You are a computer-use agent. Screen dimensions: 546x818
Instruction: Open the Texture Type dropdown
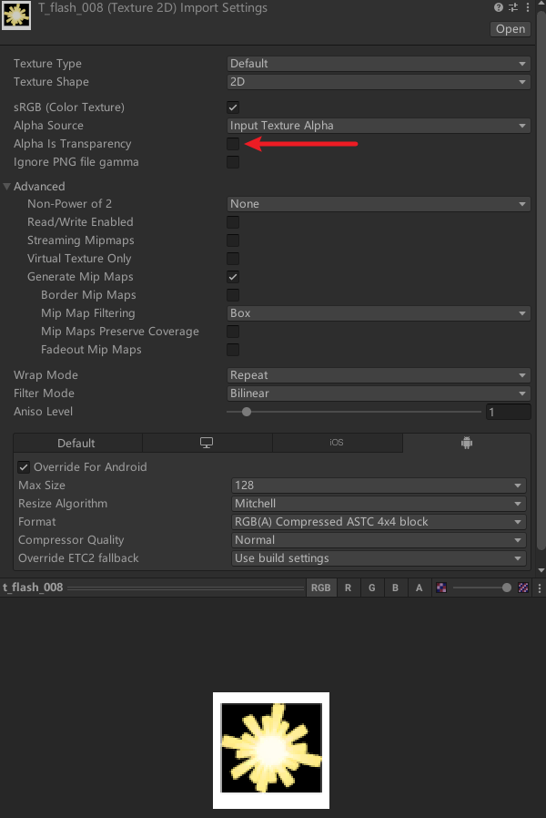378,64
